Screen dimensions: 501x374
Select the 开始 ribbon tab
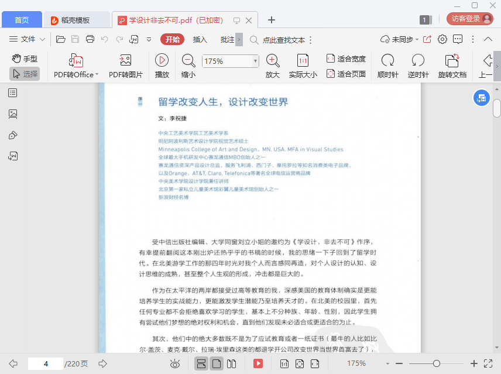tap(173, 39)
